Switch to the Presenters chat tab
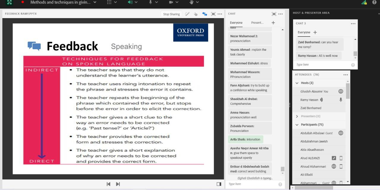Screen dimensions: 380x190 [x=257, y=23]
